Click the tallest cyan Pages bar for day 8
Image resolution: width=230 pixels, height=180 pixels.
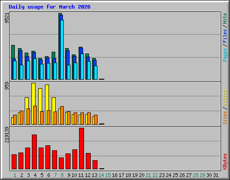click(x=62, y=49)
